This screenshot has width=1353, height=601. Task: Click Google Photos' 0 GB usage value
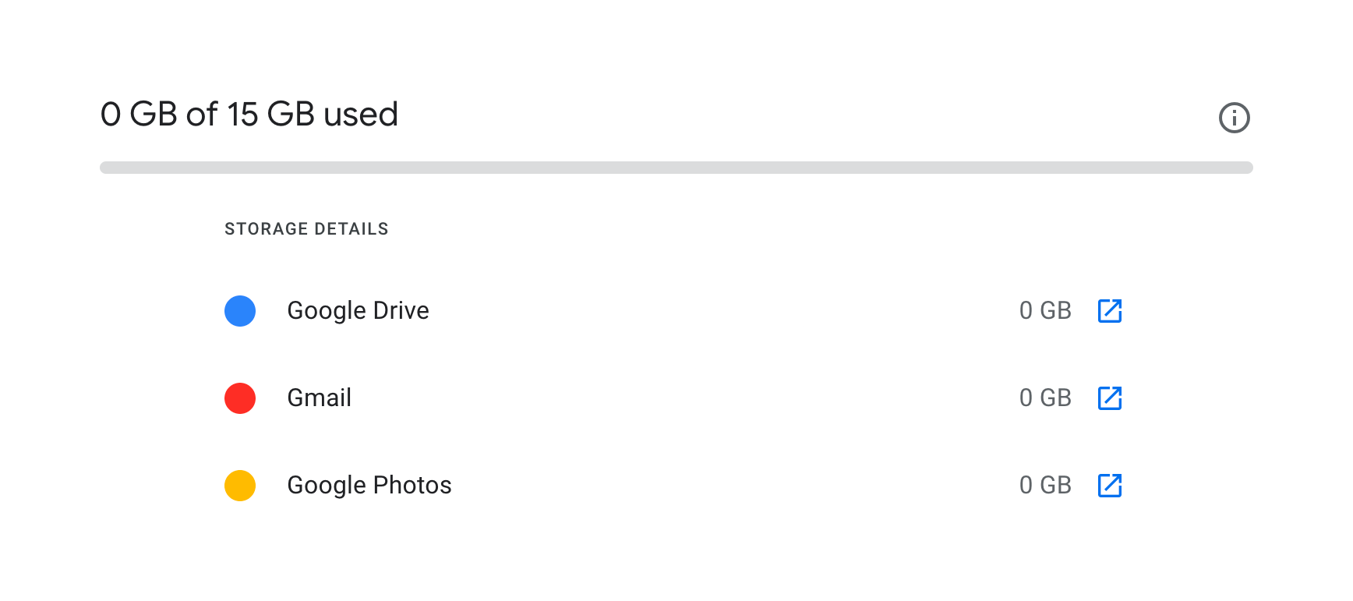point(1044,486)
